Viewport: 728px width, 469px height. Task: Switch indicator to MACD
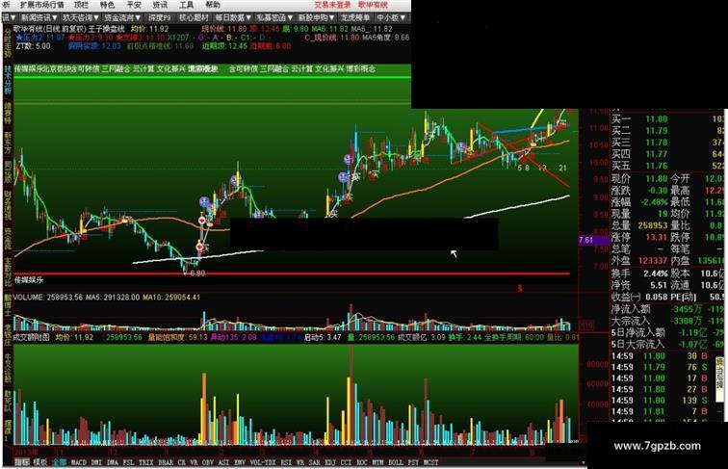pyautogui.click(x=78, y=462)
